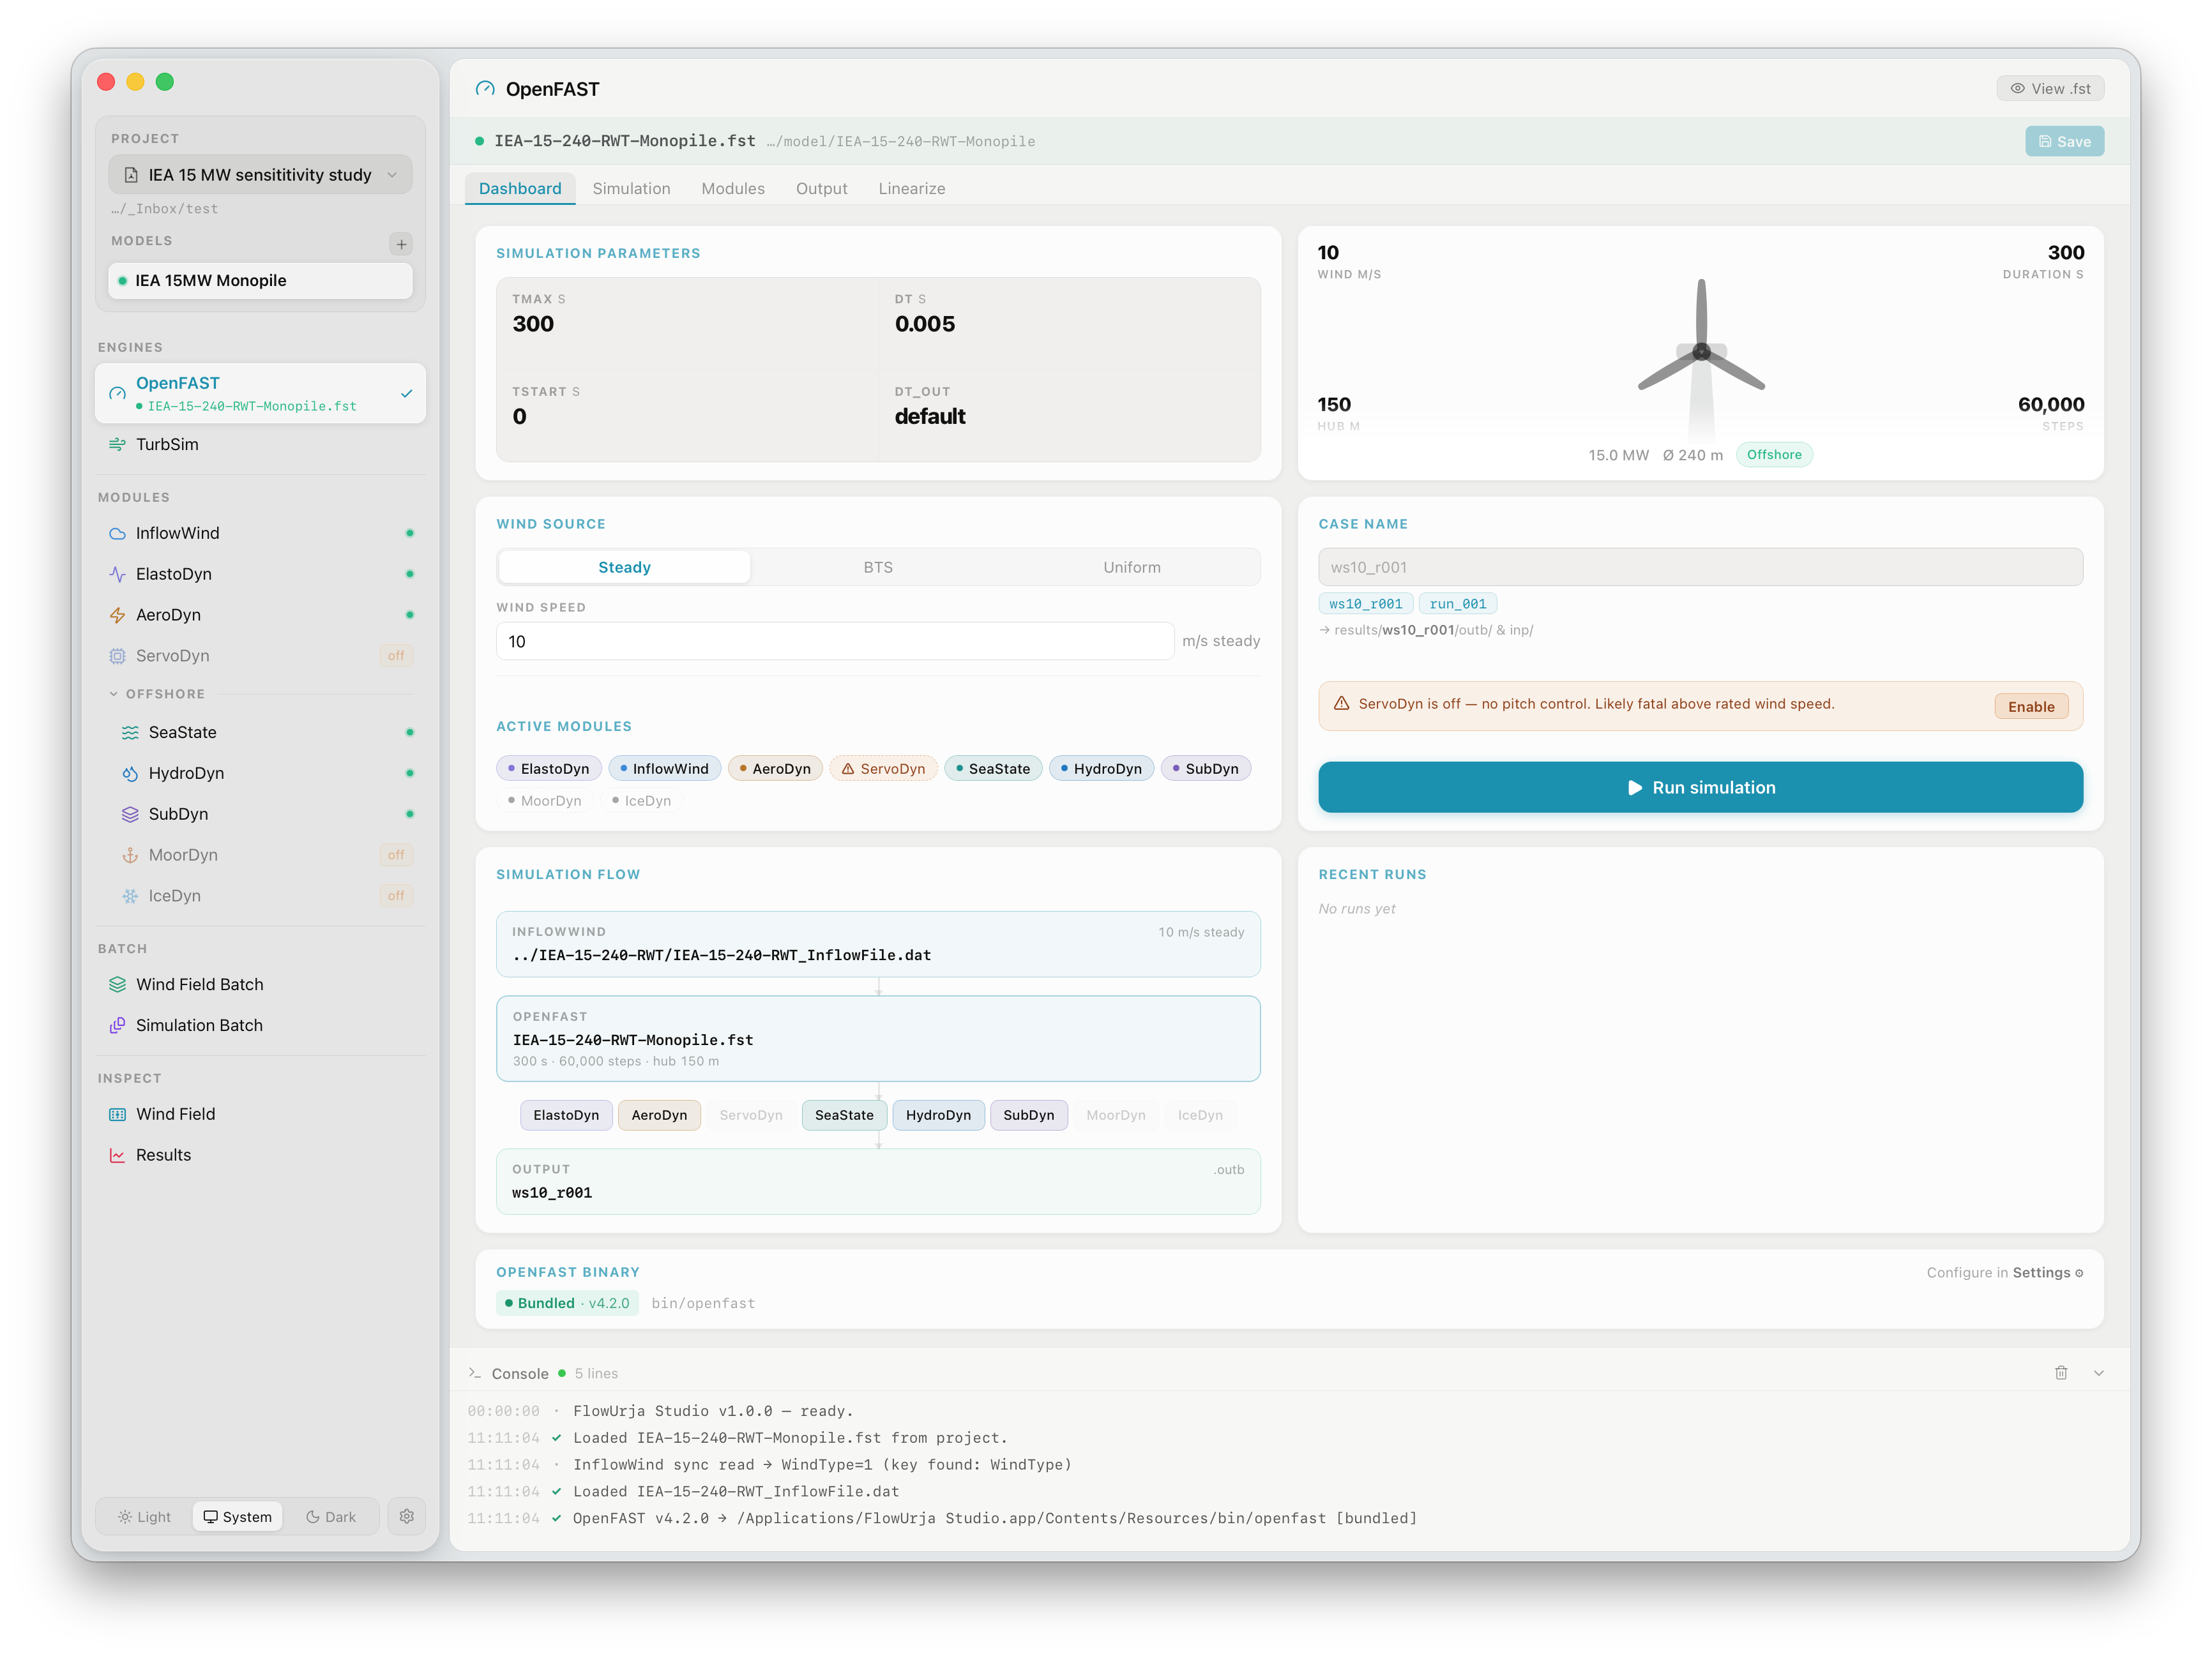Open the ElastoDyn module pulse icon
This screenshot has width=2212, height=1656.
coord(117,575)
